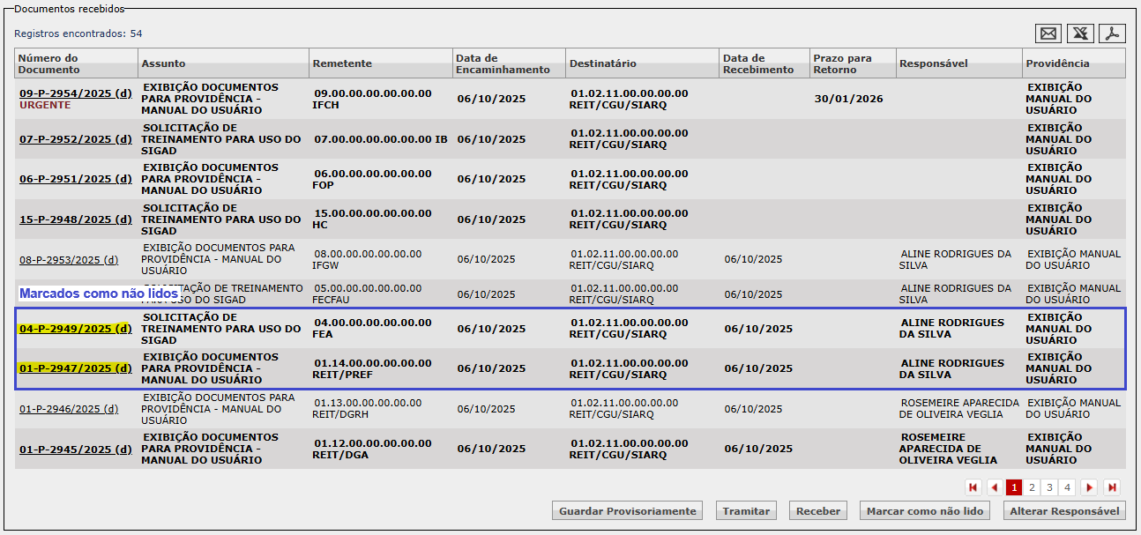This screenshot has height=535, width=1141.
Task: Open urgent document 09-P-2954/2025
Action: click(75, 93)
